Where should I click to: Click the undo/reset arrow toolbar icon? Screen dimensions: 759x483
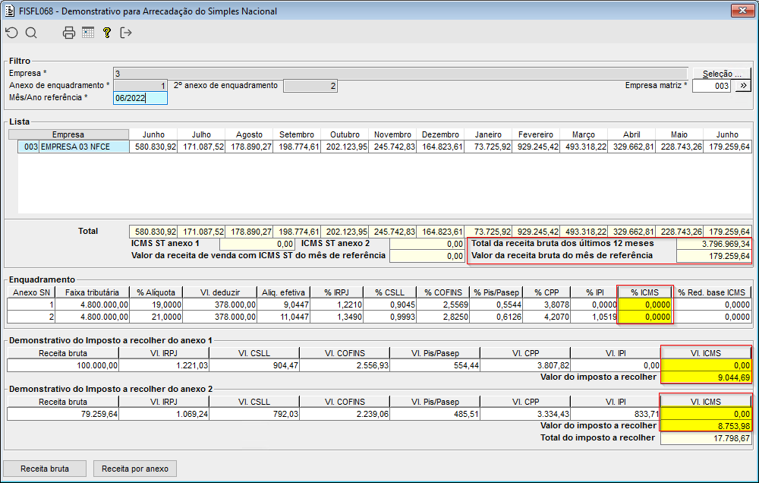click(x=11, y=33)
